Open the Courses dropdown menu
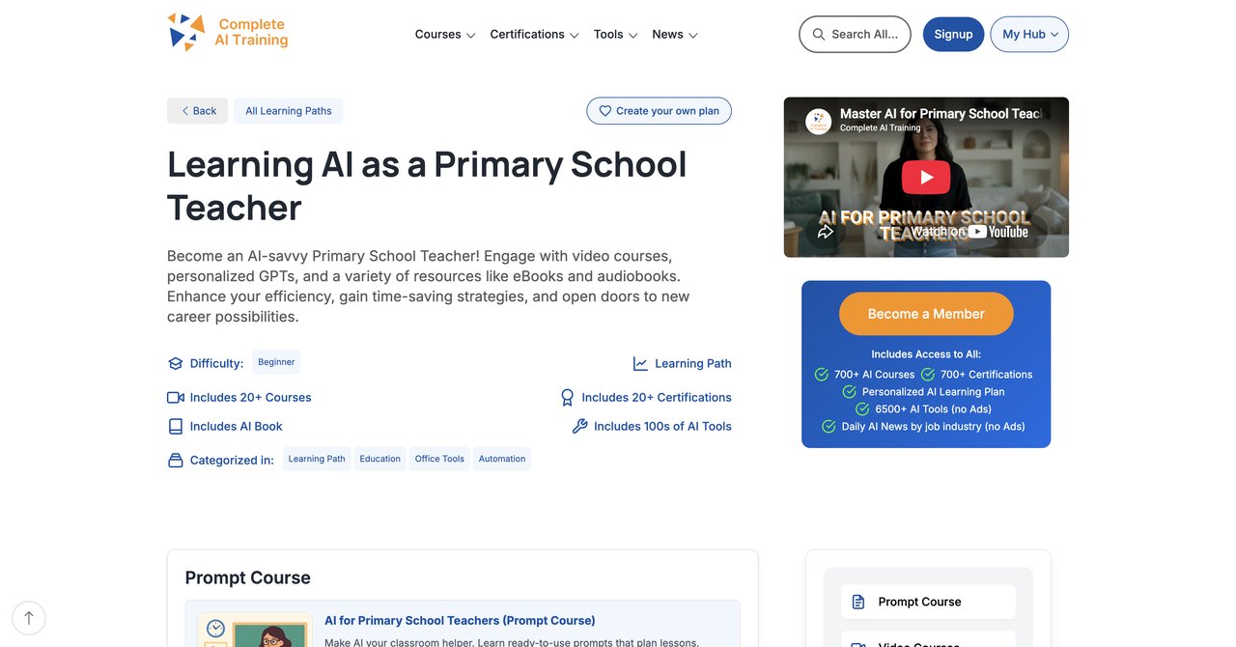 (x=445, y=34)
